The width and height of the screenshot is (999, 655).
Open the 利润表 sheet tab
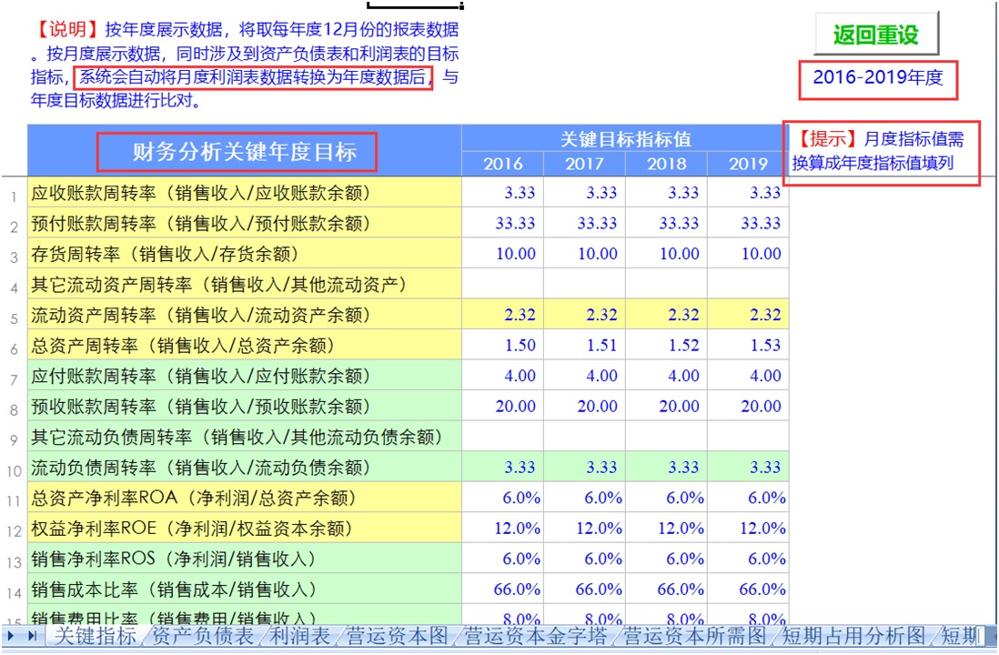pos(301,636)
